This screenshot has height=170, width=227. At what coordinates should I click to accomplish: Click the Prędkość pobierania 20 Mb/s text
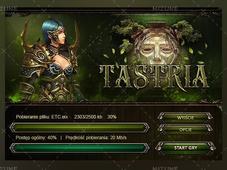pyautogui.click(x=96, y=138)
